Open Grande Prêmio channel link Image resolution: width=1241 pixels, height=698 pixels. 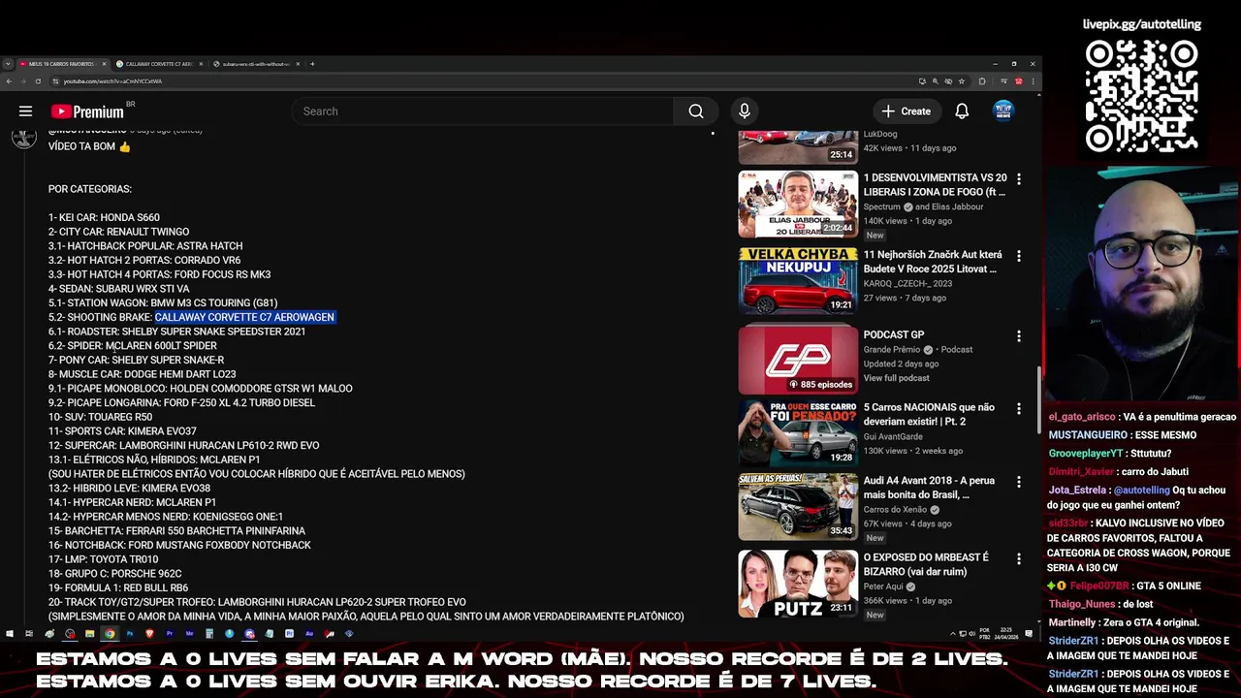pyautogui.click(x=892, y=349)
